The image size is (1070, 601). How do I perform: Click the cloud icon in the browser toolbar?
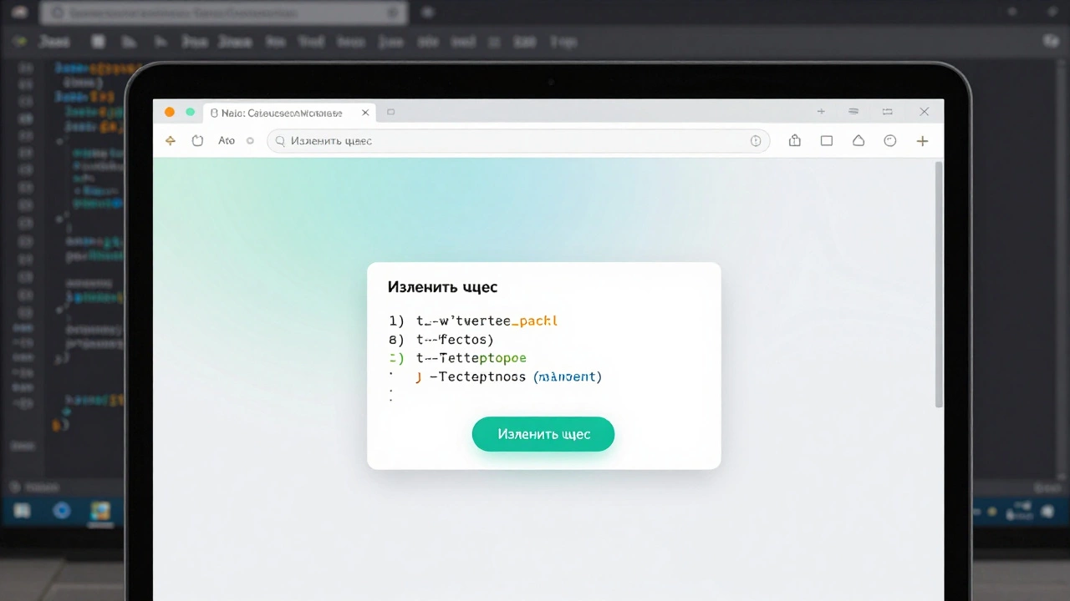point(859,140)
